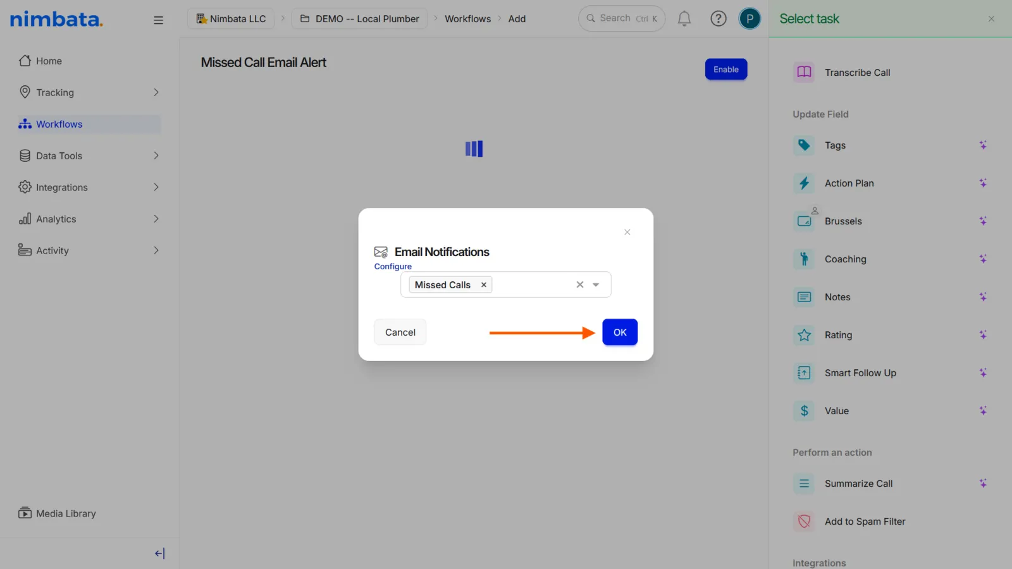Viewport: 1012px width, 569px height.
Task: Remove the Missed Calls chip
Action: pos(483,284)
